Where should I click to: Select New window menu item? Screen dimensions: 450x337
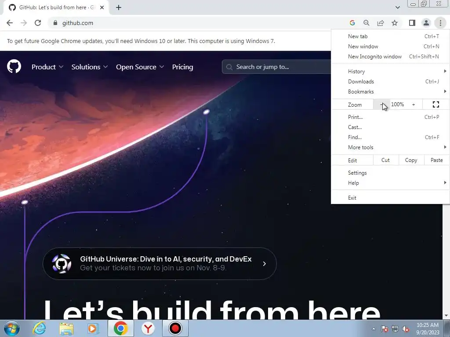tap(390, 47)
